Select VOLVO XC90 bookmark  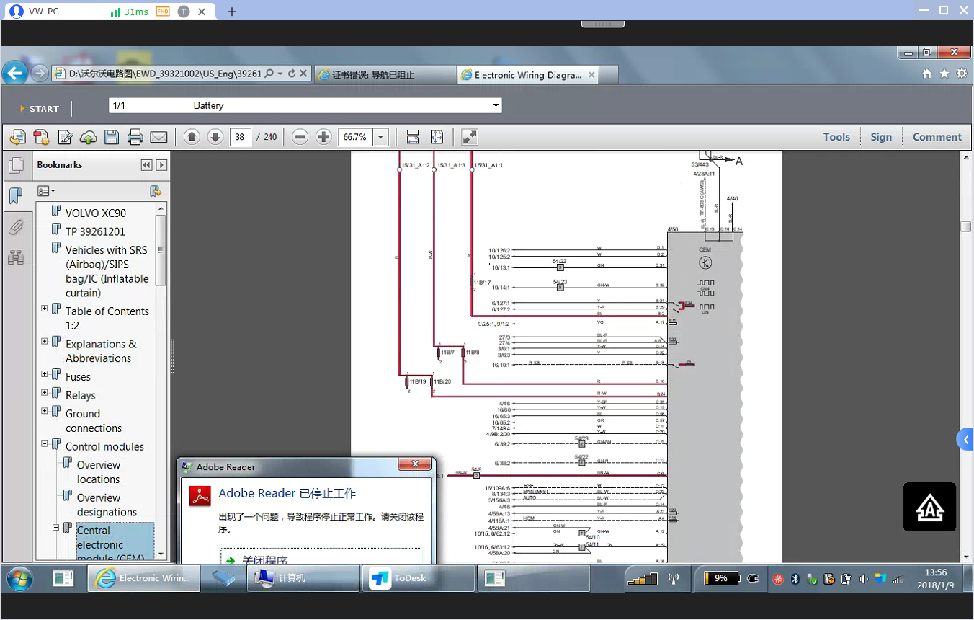point(96,213)
